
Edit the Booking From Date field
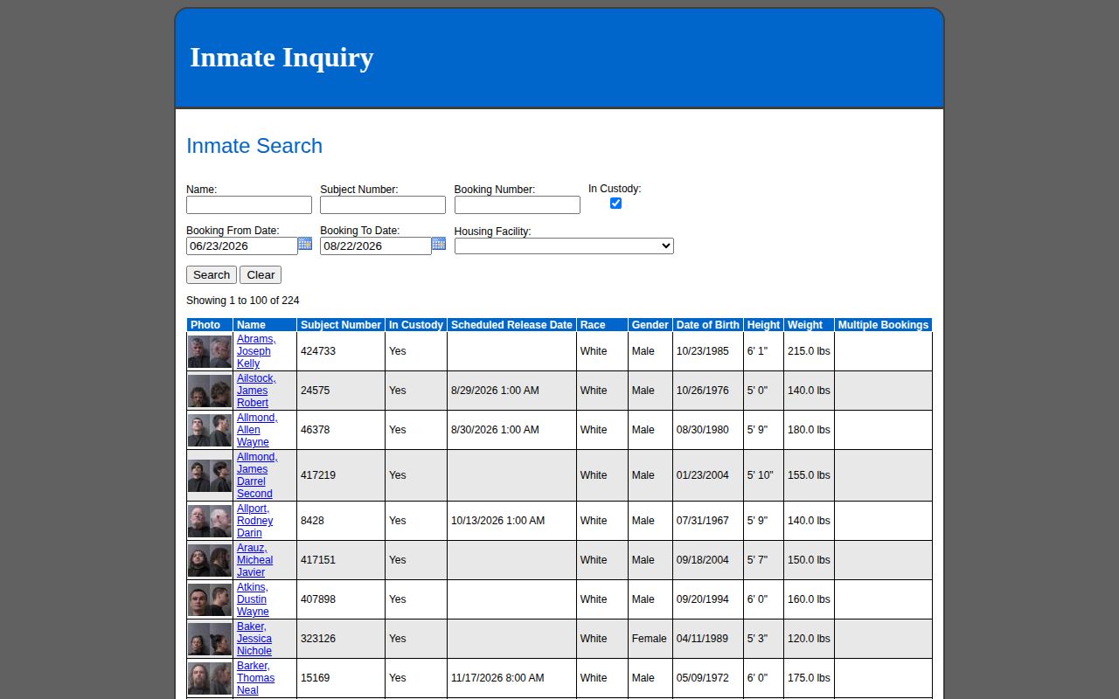coord(242,246)
